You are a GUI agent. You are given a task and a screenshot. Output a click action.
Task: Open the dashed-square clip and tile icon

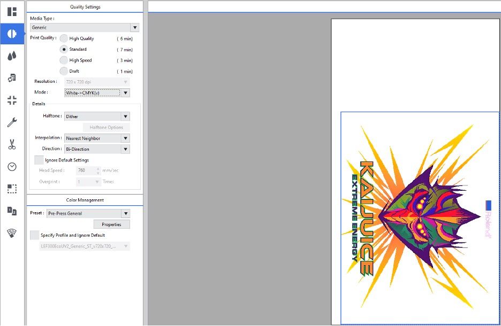12,189
